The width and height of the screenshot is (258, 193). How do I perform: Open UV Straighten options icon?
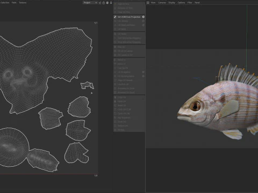coord(143,72)
